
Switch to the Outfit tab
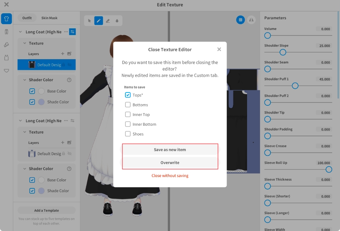tap(27, 18)
